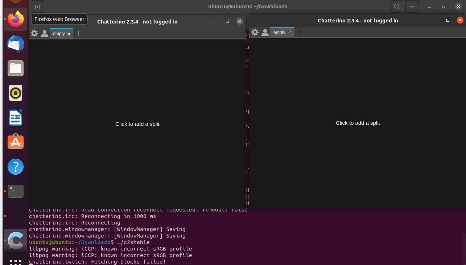Minimize the terminal window

[429, 7]
